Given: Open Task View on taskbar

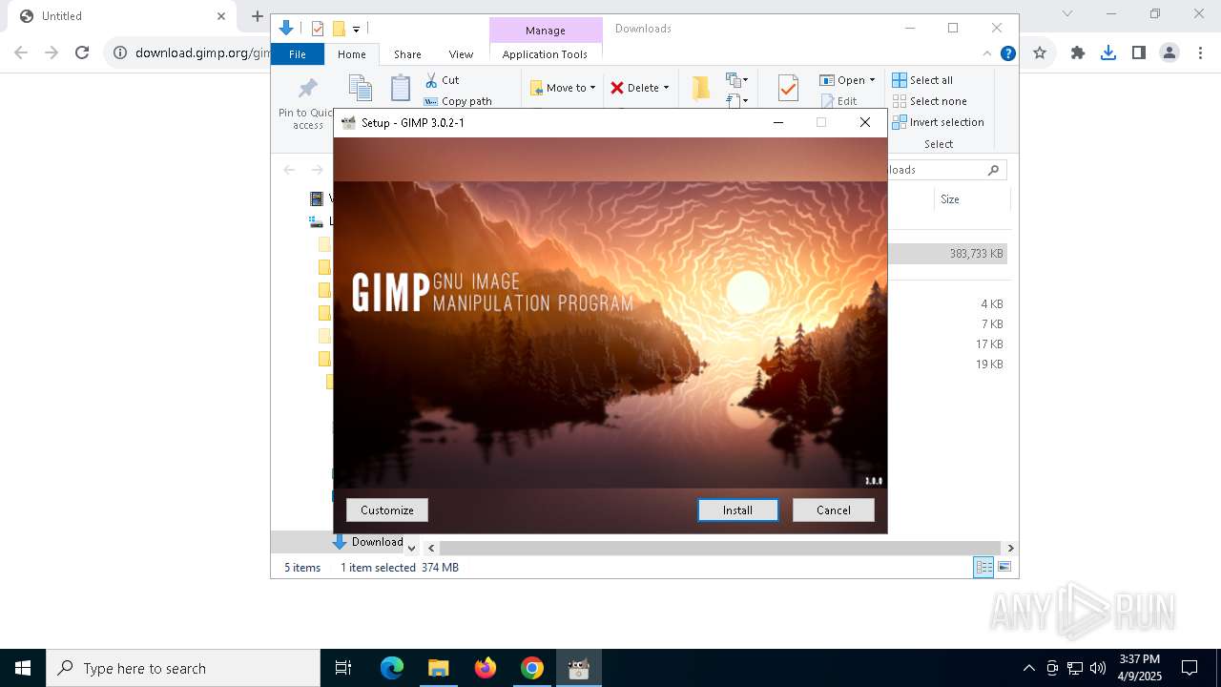Looking at the screenshot, I should 343,668.
